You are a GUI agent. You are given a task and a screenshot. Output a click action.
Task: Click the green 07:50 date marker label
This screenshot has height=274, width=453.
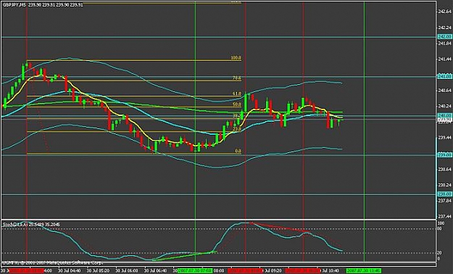click(195, 271)
